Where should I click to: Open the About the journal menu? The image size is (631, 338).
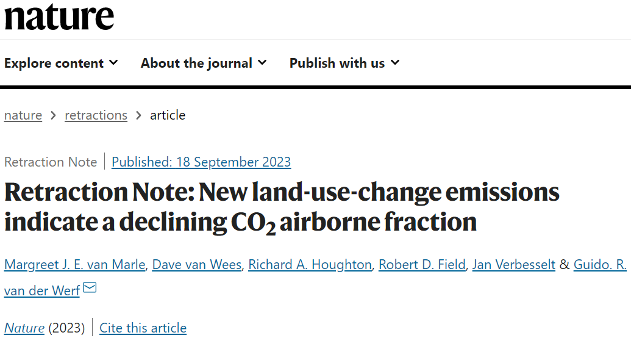(204, 63)
